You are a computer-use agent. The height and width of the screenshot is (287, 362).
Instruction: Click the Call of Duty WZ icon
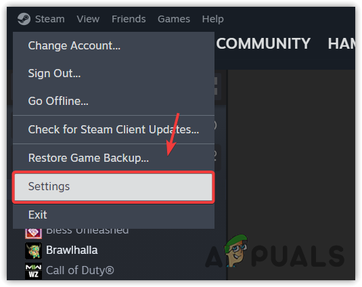(33, 271)
